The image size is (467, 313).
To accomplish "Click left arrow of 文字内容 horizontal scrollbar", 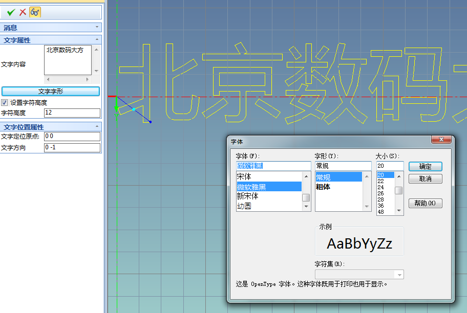I will [48, 79].
